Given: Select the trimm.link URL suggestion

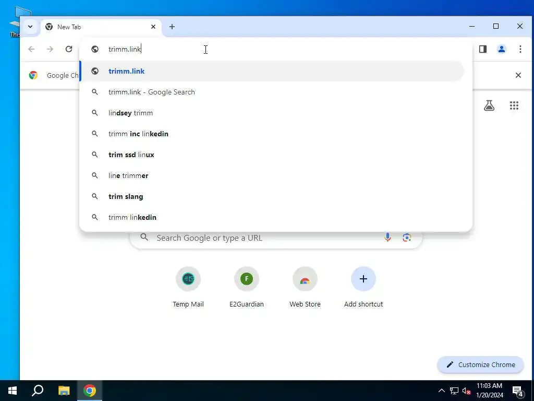Looking at the screenshot, I should point(272,71).
